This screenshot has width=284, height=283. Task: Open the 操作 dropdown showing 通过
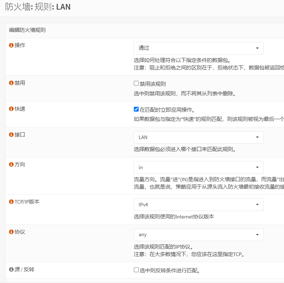[x=198, y=48]
